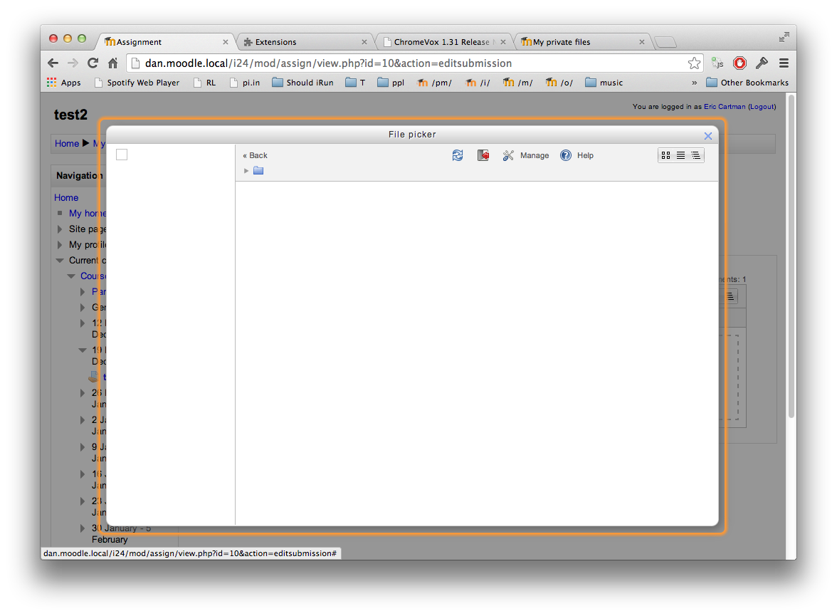837x616 pixels.
Task: Open the Apps bookmark shortcut
Action: 63,83
